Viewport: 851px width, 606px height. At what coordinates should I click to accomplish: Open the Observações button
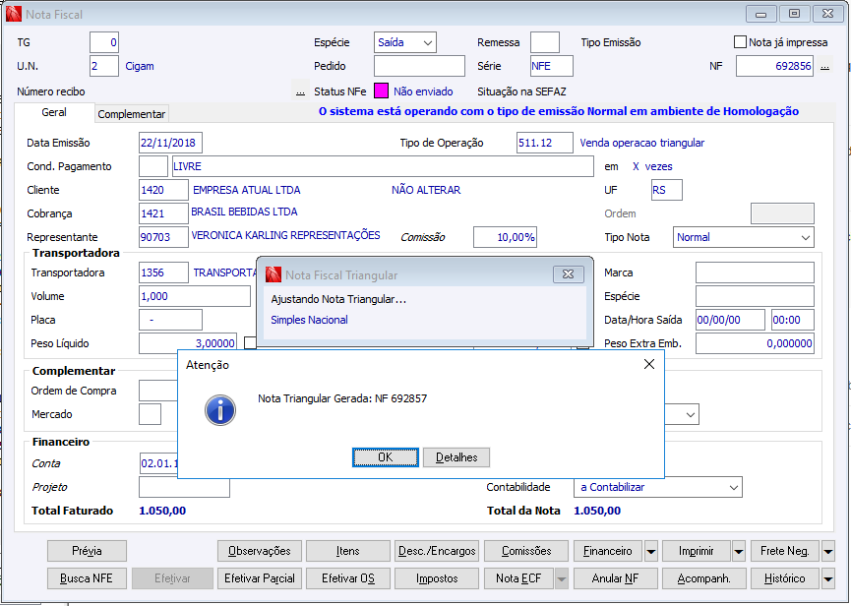point(260,551)
